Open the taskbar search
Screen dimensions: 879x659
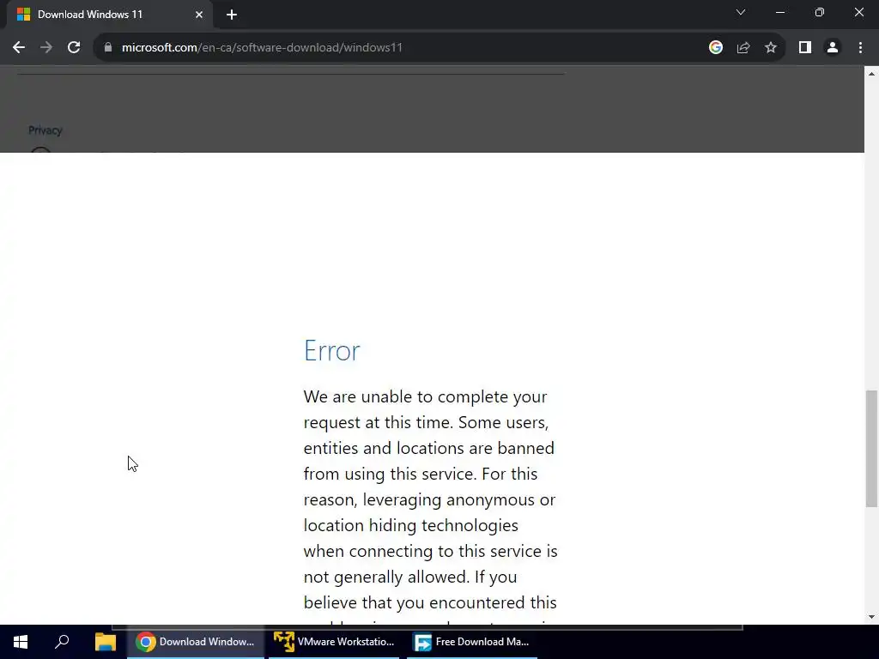click(x=62, y=642)
